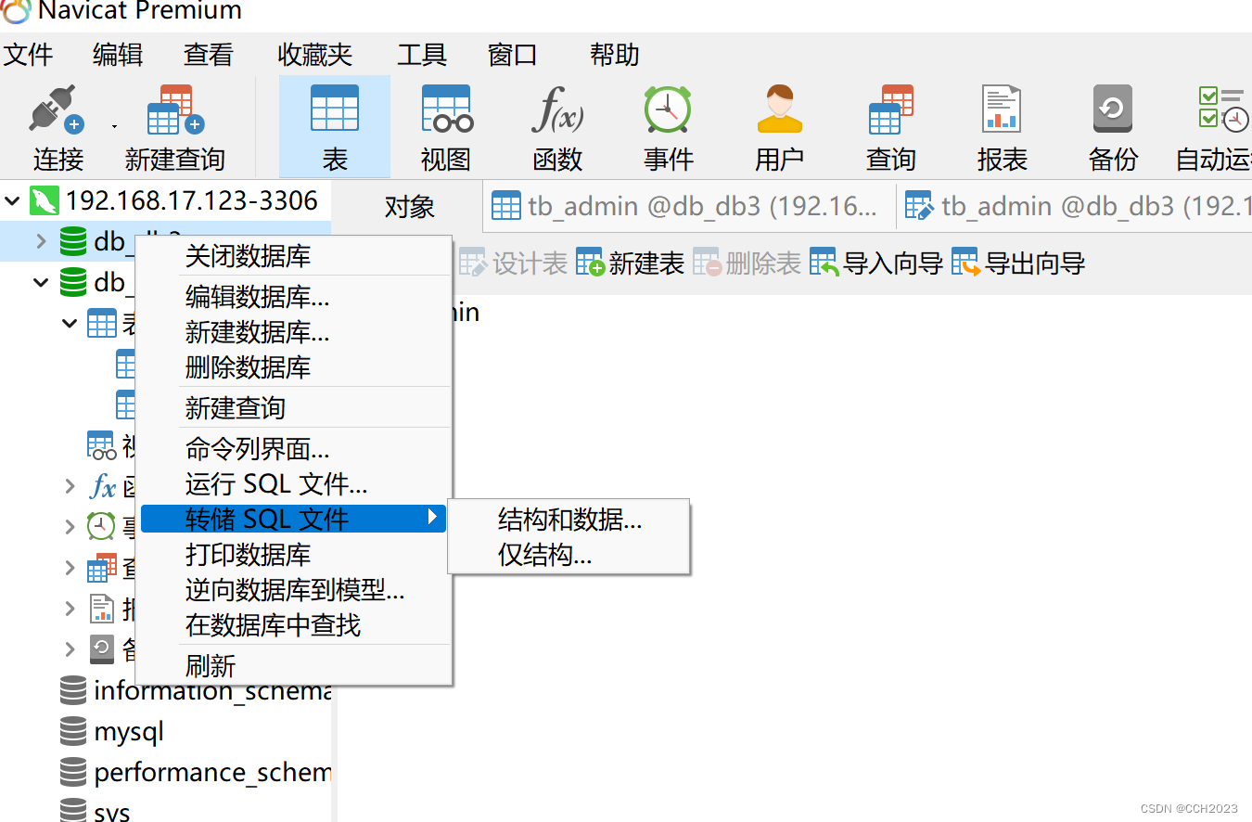Open the 收藏夹 menu
This screenshot has width=1252, height=822.
tap(315, 55)
